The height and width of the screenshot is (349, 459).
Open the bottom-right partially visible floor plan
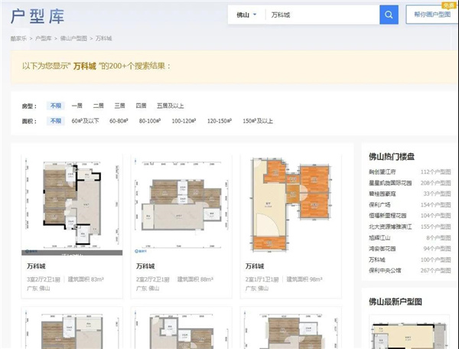291,328
